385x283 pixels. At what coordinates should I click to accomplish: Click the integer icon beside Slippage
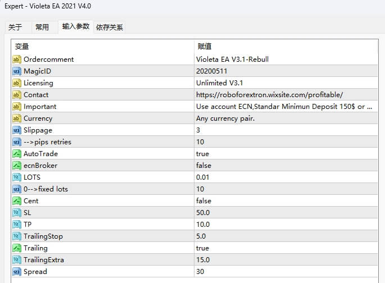point(16,130)
